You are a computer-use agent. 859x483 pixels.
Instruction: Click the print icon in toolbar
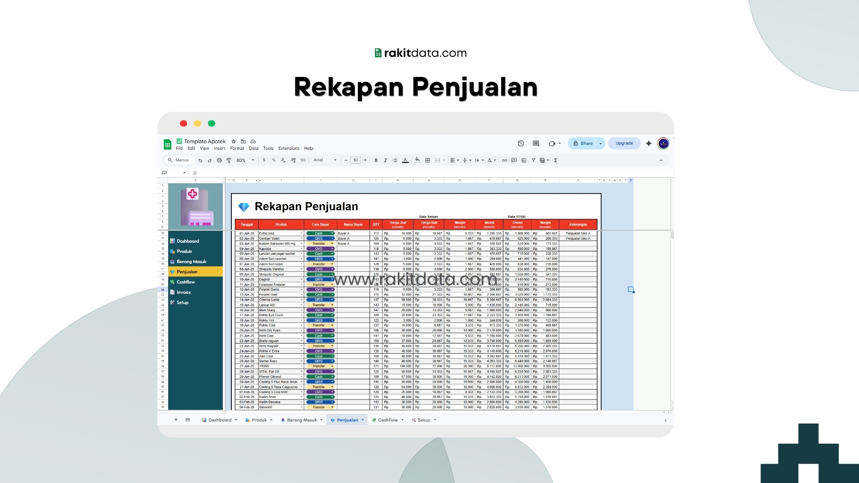tap(219, 160)
